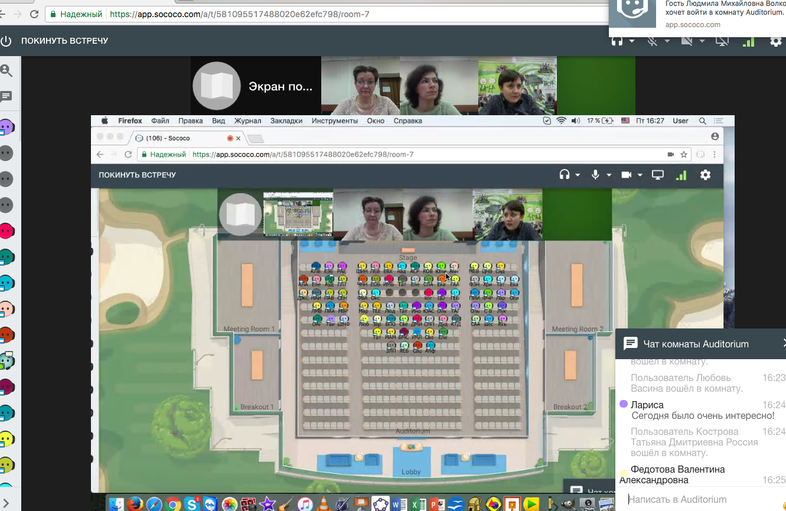Click the power icon to leave meeting
This screenshot has height=511, width=786.
pos(6,41)
